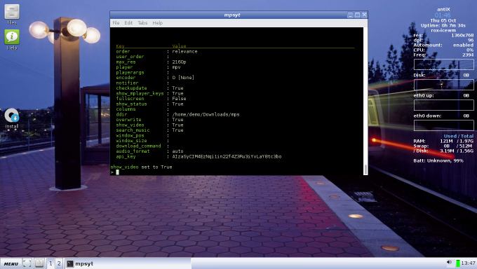Click the 'audio_format' auto row
The height and width of the screenshot is (269, 477).
tap(149, 151)
